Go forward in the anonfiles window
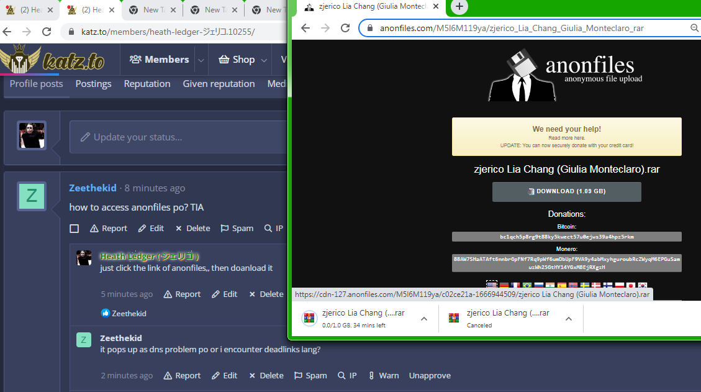Image resolution: width=701 pixels, height=392 pixels. point(325,28)
